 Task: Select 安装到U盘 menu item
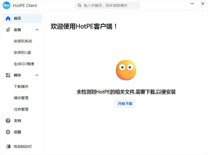[x=22, y=53]
